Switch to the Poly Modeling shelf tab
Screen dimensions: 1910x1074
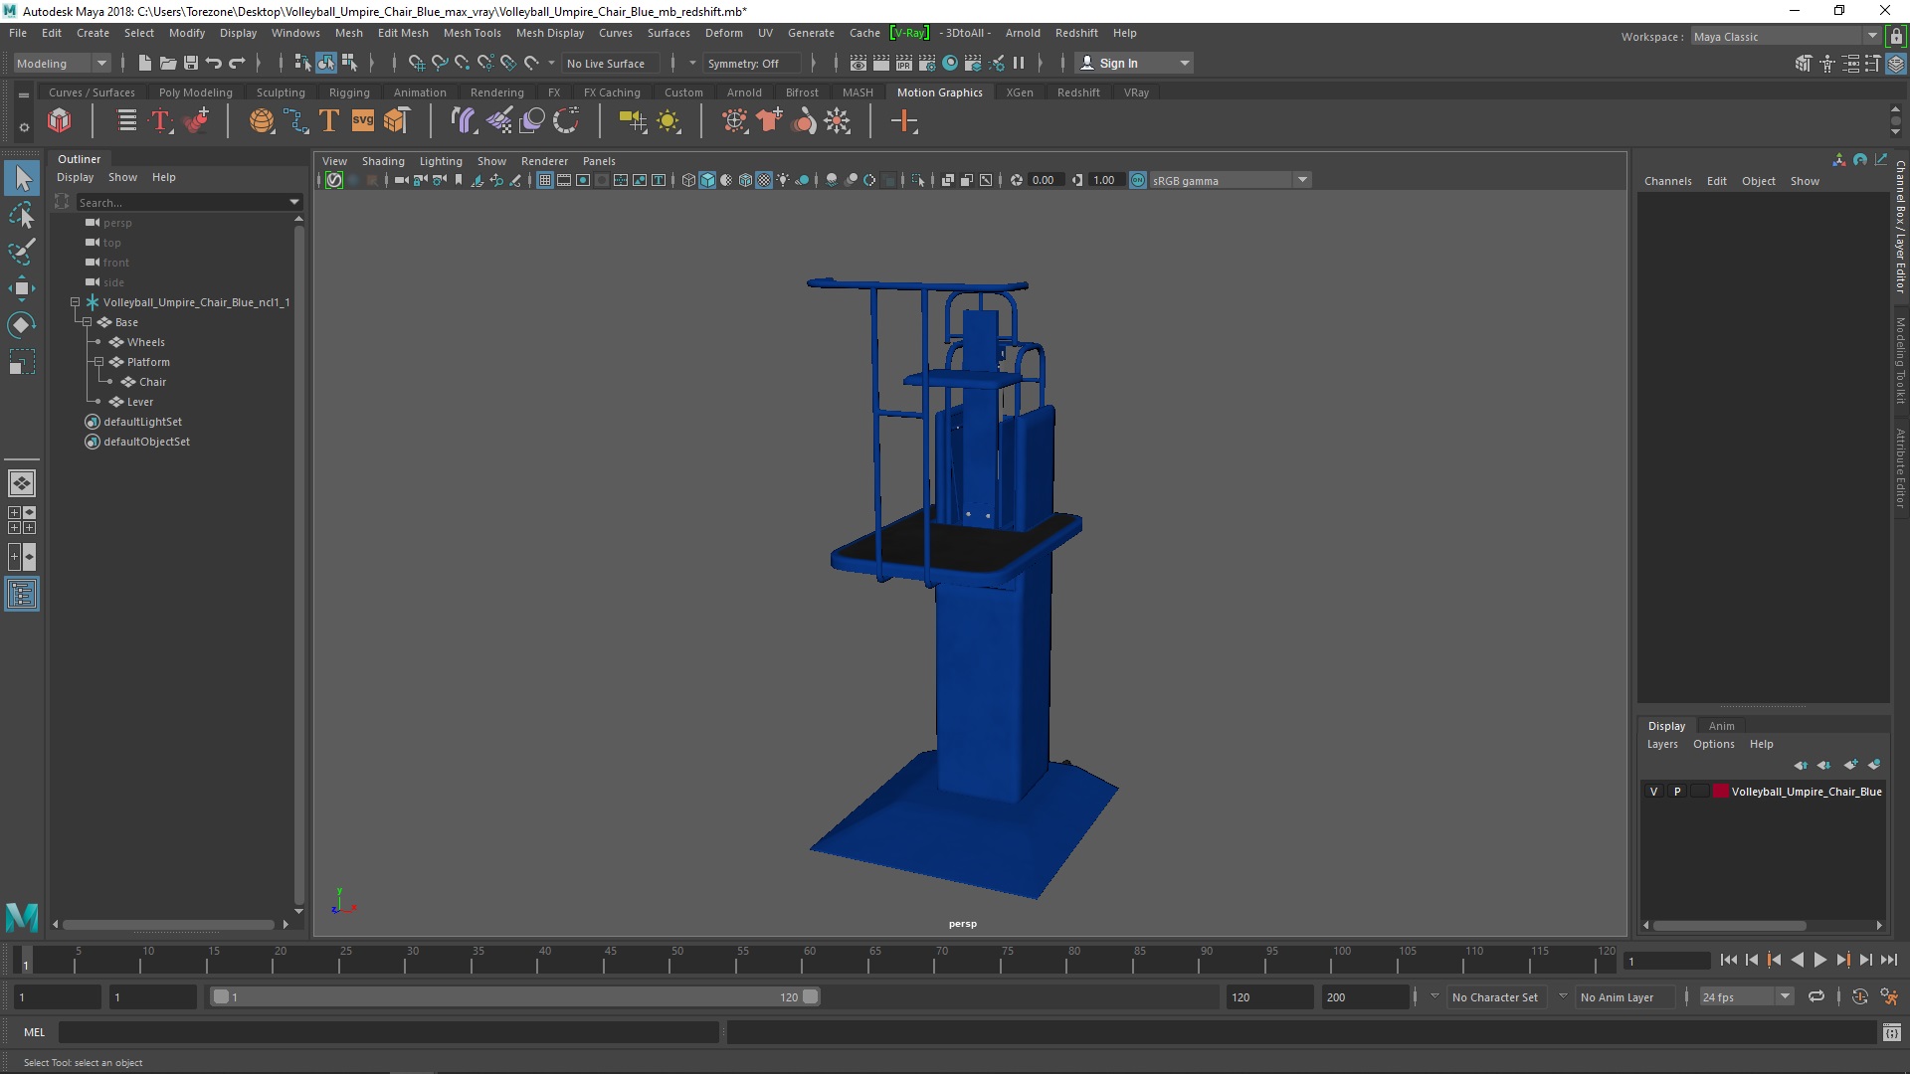click(195, 92)
